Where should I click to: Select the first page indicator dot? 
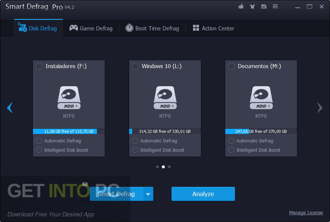pos(157,167)
